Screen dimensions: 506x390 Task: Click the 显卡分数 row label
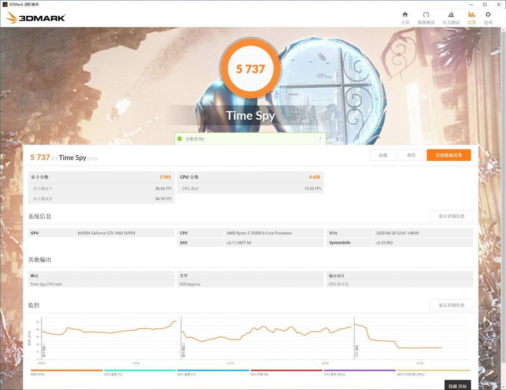[40, 177]
